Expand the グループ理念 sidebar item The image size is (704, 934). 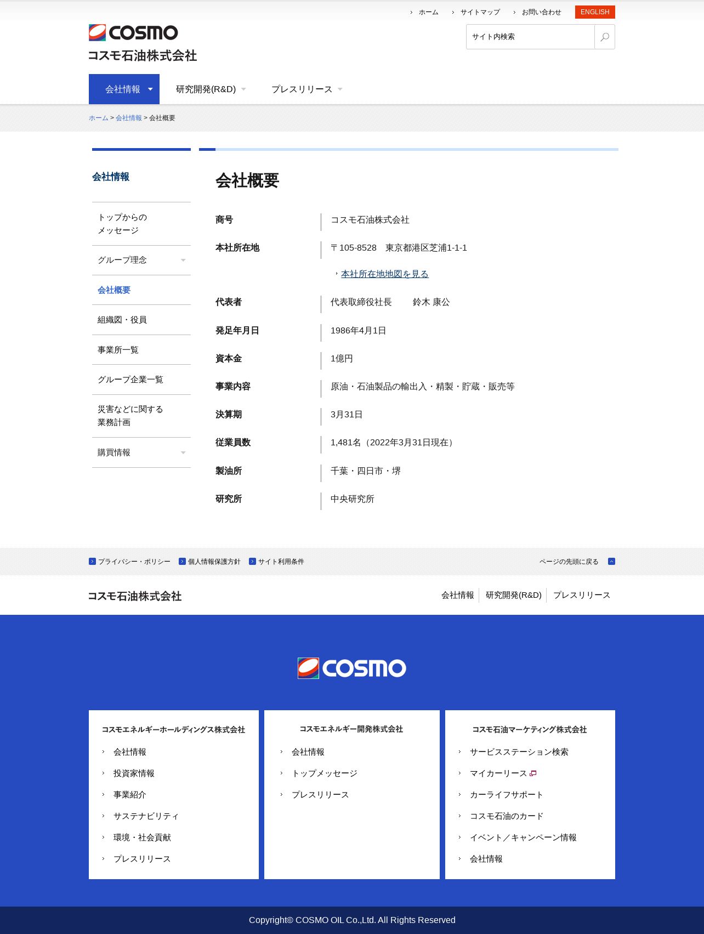tap(141, 260)
